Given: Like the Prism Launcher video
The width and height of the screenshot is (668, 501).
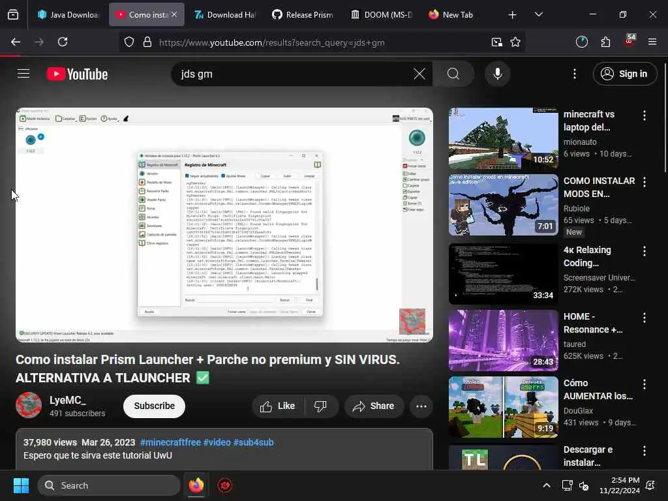Looking at the screenshot, I should [x=278, y=406].
